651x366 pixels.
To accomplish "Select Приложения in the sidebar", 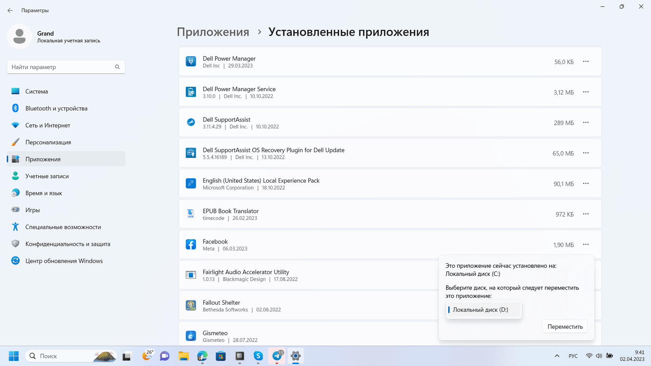I will point(66,159).
